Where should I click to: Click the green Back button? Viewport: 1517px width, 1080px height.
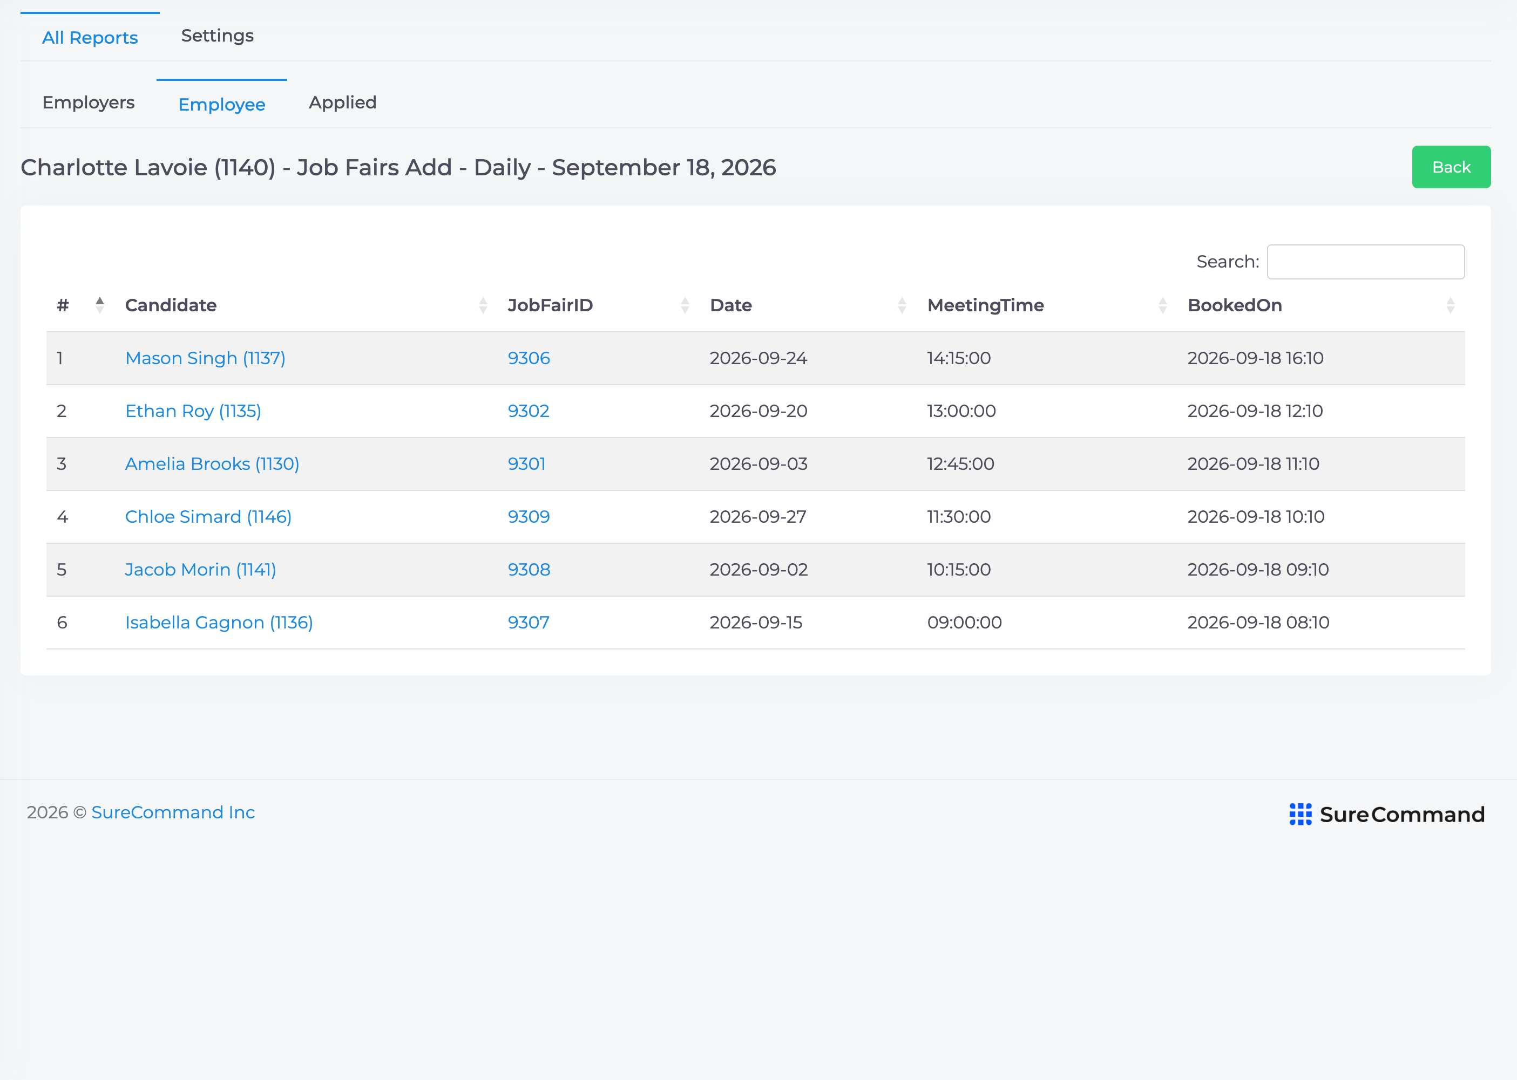tap(1451, 167)
